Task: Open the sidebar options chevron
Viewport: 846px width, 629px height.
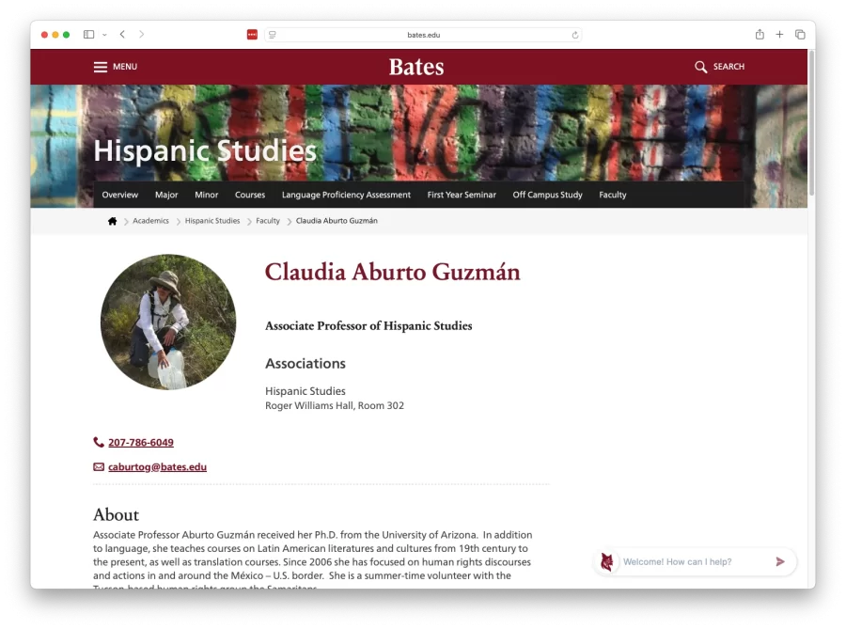Action: (103, 34)
